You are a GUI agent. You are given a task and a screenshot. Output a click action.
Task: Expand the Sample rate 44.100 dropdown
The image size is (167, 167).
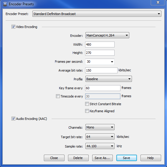click(x=100, y=146)
